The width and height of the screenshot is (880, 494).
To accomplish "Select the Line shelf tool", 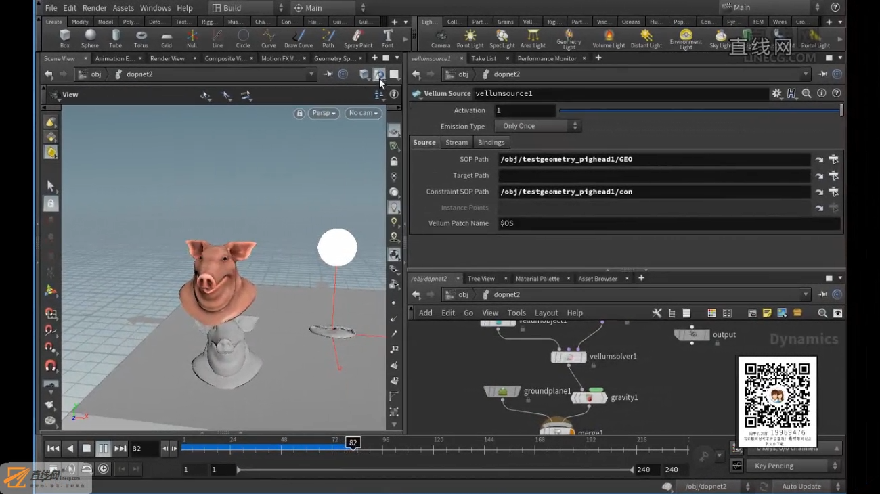I will [x=217, y=39].
